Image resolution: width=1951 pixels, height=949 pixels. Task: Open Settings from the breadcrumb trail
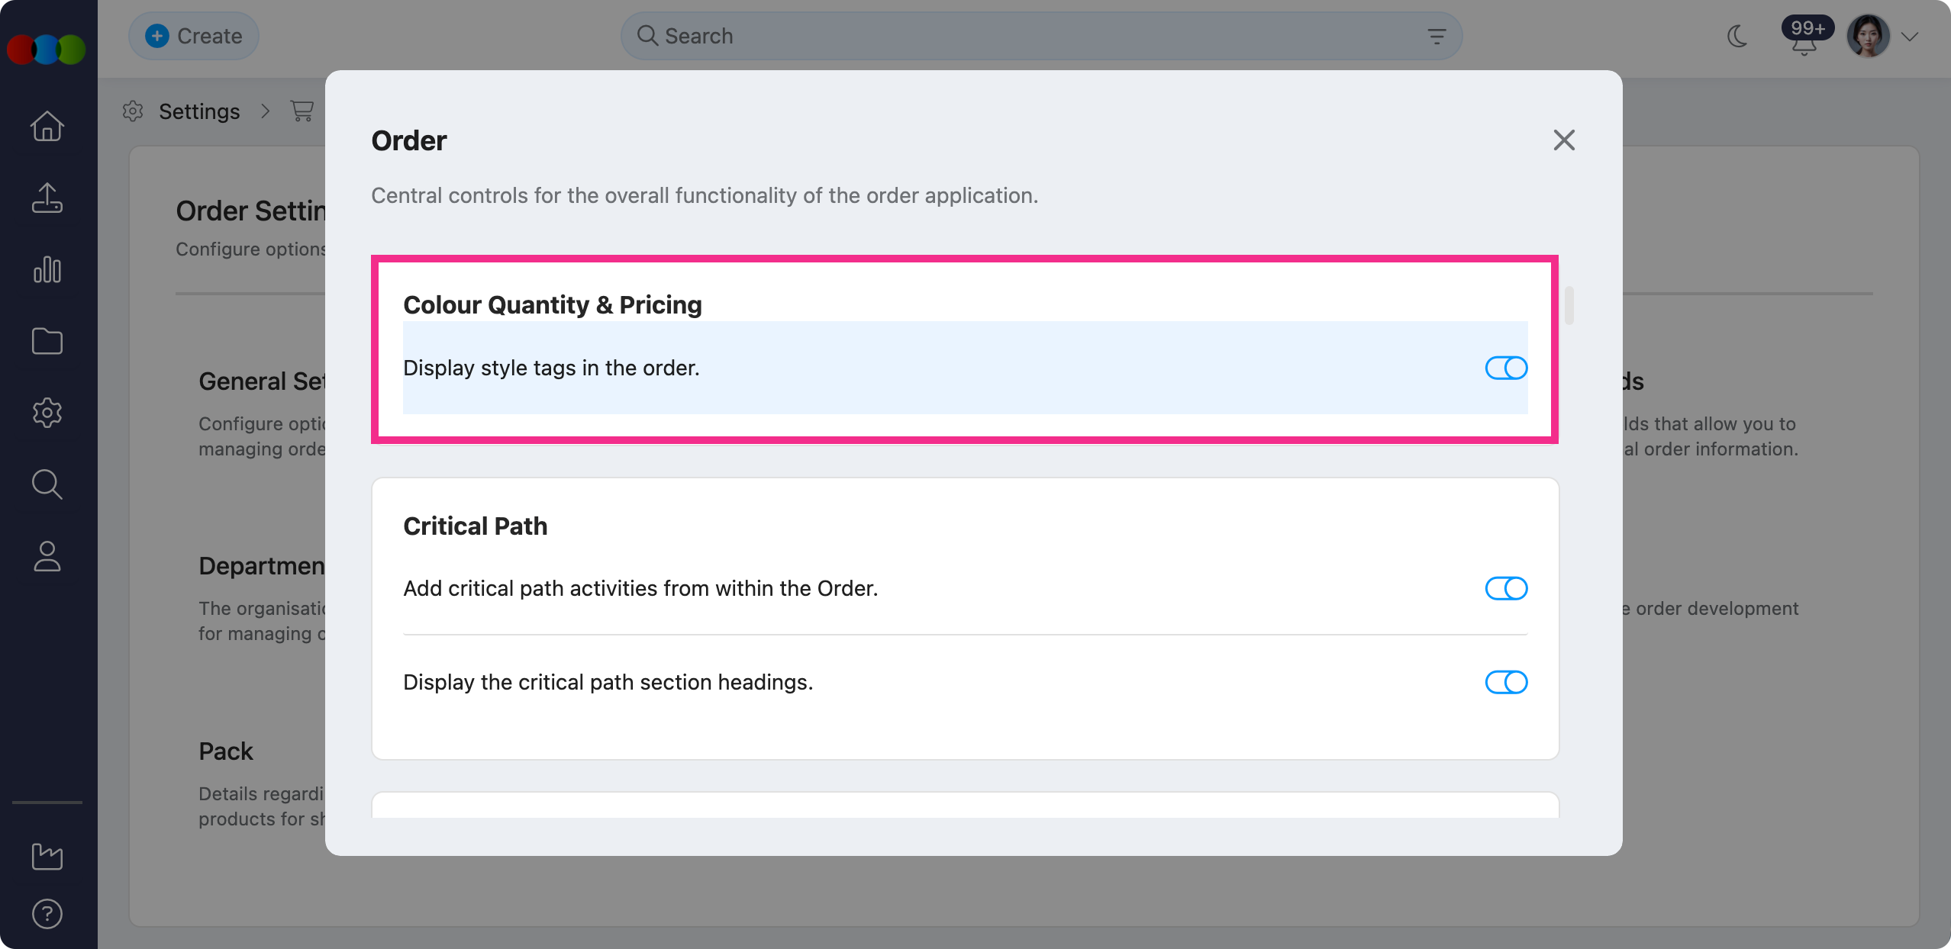tap(199, 111)
